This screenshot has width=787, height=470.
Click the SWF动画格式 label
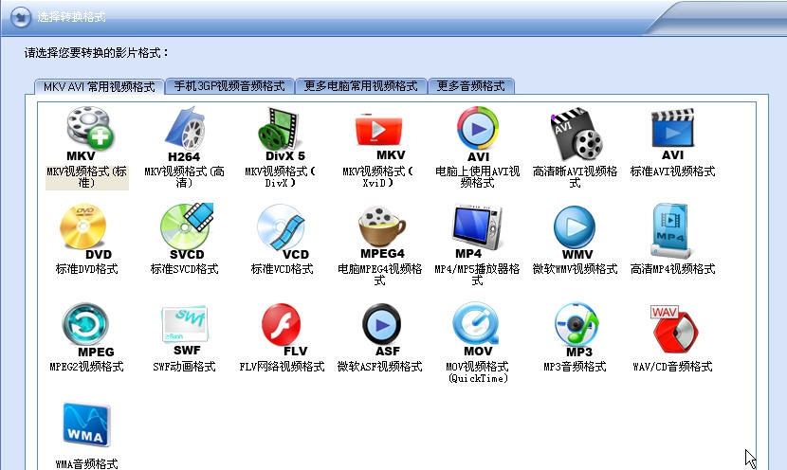184,367
